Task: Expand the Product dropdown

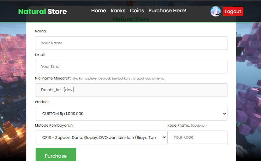Action: click(131, 113)
